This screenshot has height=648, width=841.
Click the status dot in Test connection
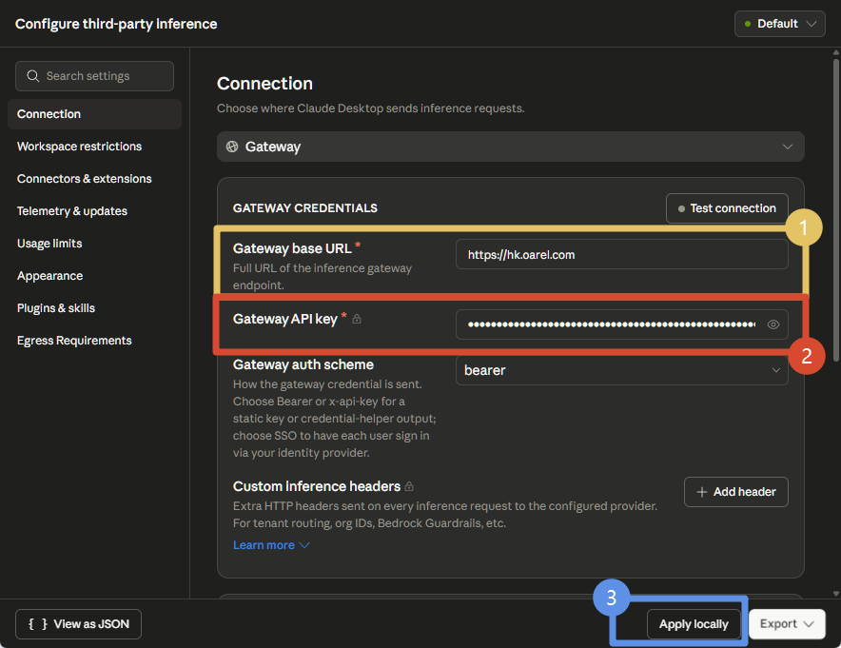pos(681,208)
